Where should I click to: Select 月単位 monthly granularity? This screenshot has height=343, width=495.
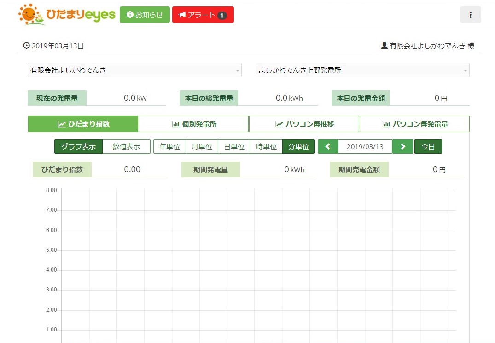[202, 146]
